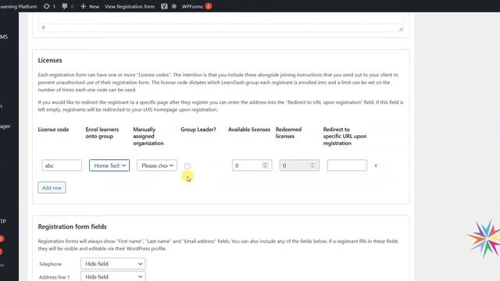
Task: Click the plus New icon
Action: 84,6
